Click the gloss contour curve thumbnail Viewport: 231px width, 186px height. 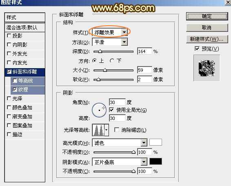pyautogui.click(x=98, y=130)
